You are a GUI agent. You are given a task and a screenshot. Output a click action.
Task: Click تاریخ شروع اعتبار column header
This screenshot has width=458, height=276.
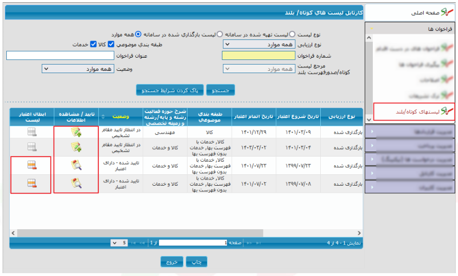298,117
